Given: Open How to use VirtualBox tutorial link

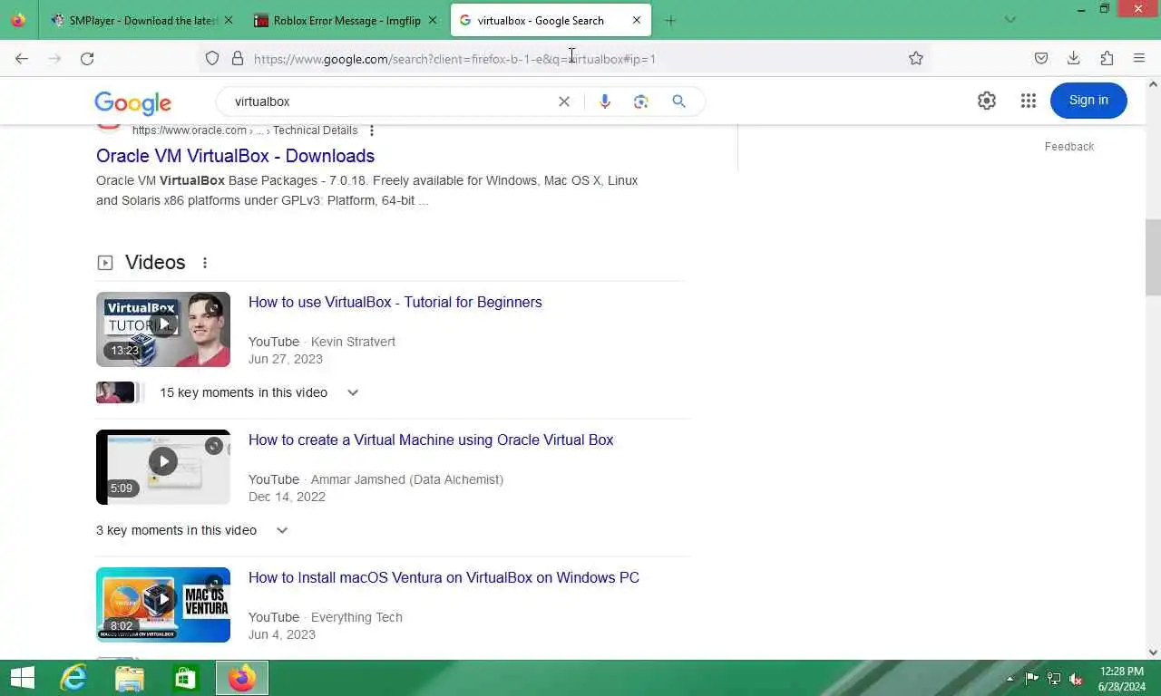Looking at the screenshot, I should point(395,303).
